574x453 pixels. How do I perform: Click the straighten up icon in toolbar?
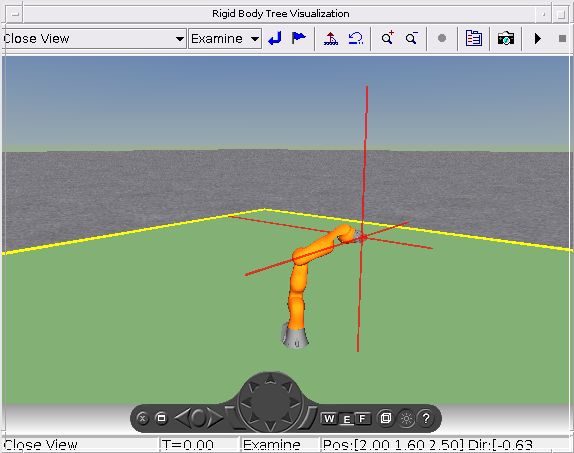331,38
